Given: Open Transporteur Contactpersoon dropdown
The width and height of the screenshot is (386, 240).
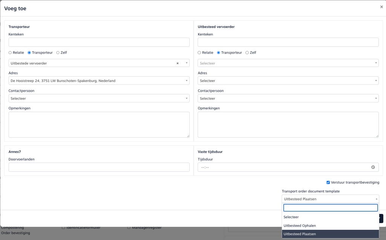Looking at the screenshot, I should [x=99, y=98].
